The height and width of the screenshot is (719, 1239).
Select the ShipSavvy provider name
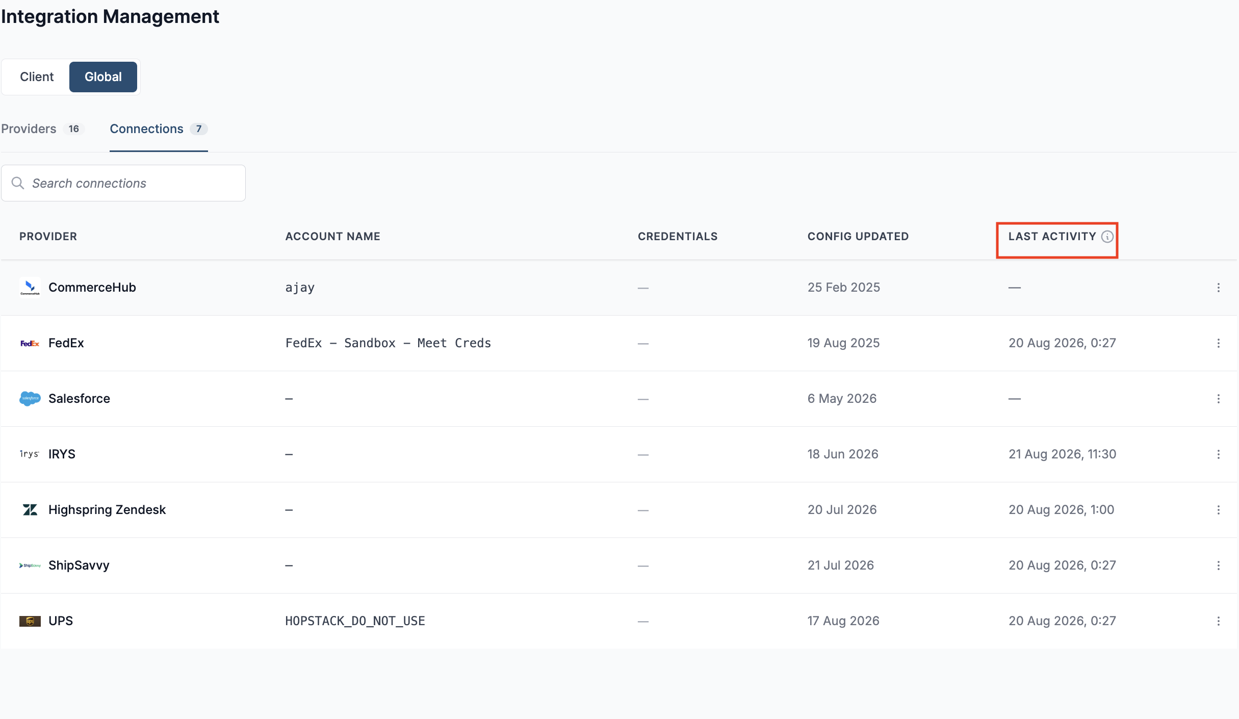[x=79, y=566]
